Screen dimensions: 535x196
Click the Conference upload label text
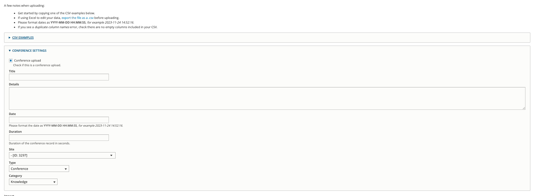(x=28, y=60)
